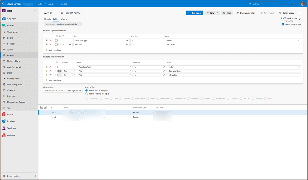The width and height of the screenshot is (308, 180).
Task: Open Project settings
Action: [14, 176]
